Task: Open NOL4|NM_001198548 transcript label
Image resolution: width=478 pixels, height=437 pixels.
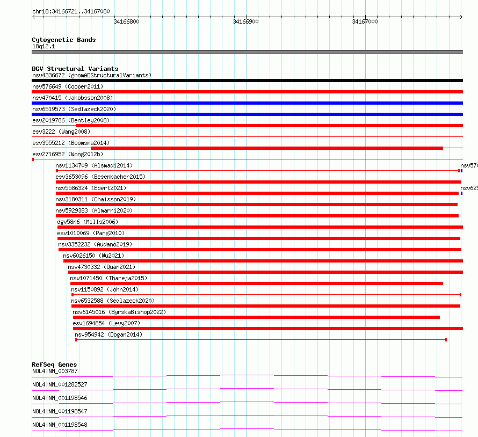Action: coord(60,425)
